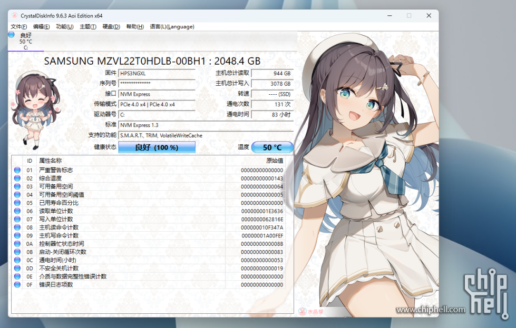Click the drive title SAMSUNG MZVL22T0HDLB-00BH1
The image size is (516, 328).
125,61
